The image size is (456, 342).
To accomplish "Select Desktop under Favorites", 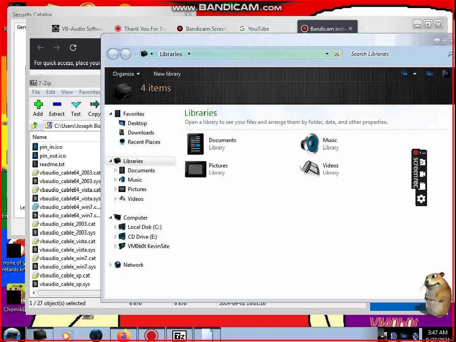I will [x=137, y=123].
